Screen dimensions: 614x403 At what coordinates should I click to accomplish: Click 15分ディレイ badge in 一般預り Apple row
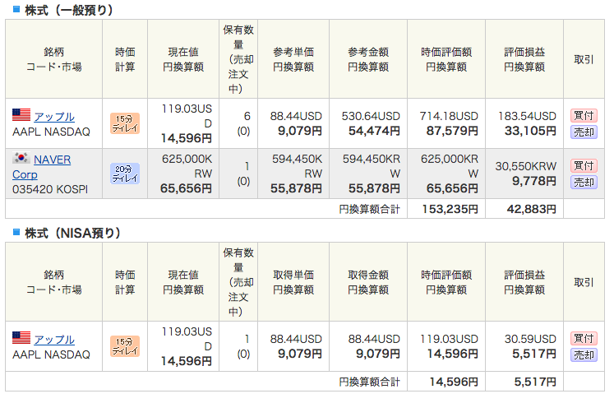(x=125, y=123)
